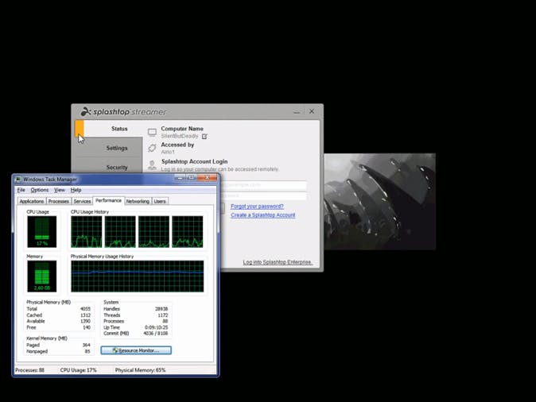Click the CPU Usage meter gauge
The height and width of the screenshot is (402, 536).
click(42, 231)
